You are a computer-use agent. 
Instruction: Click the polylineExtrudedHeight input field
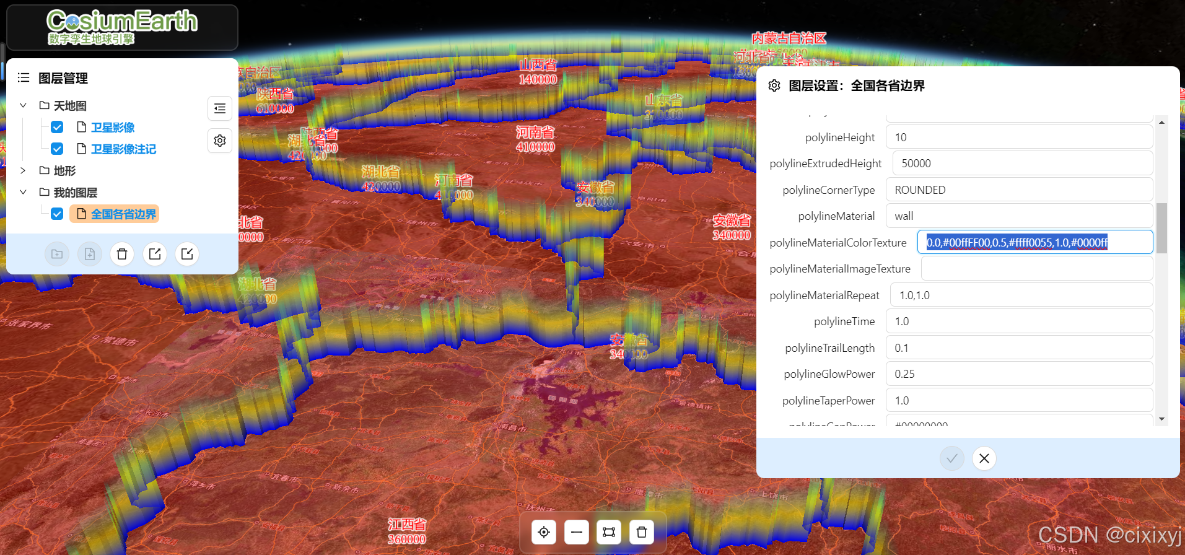(1022, 164)
